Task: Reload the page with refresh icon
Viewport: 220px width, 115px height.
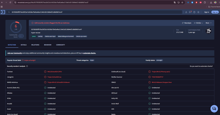Action: [10, 2]
